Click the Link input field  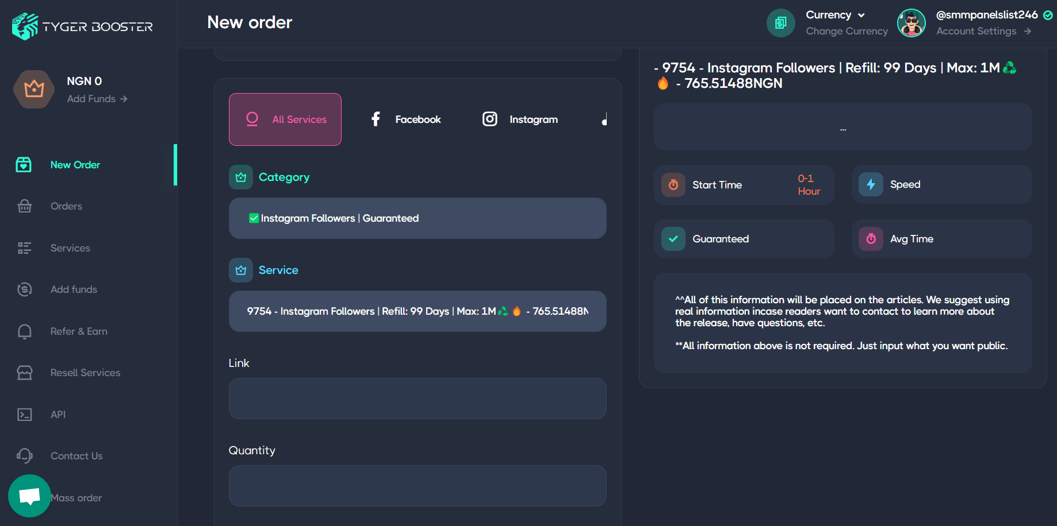418,399
